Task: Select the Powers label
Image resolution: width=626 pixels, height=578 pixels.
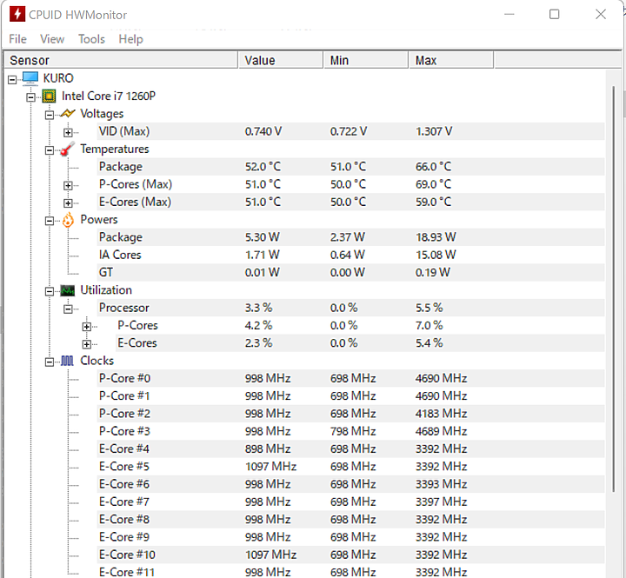Action: coord(99,220)
